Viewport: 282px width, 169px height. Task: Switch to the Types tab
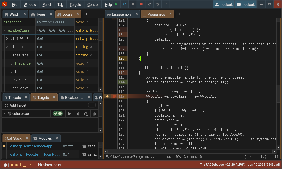[41, 14]
